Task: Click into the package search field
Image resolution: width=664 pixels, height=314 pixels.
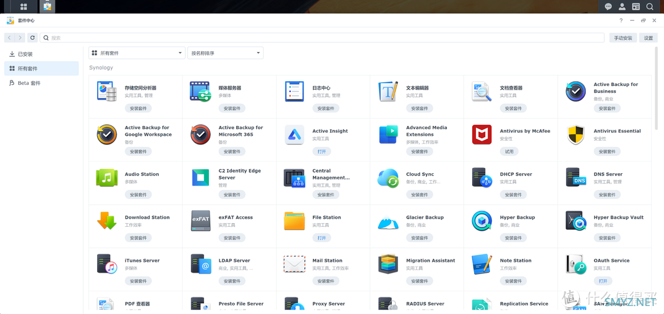Action: tap(322, 37)
